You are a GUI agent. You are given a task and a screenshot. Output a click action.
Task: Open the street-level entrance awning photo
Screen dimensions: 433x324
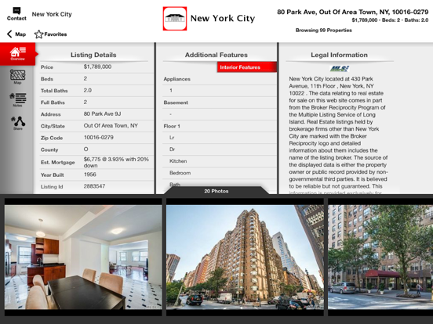coord(380,257)
